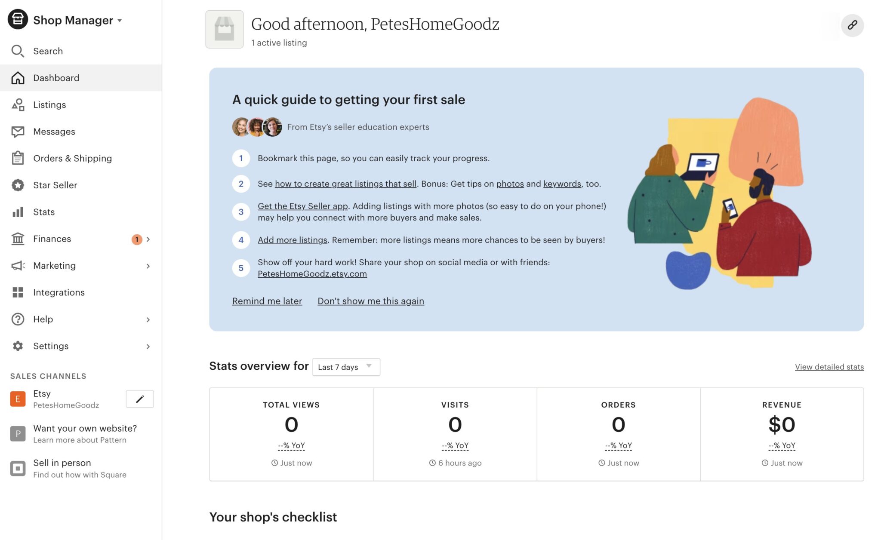Open the Last 7 days dropdown
Image resolution: width=881 pixels, height=540 pixels.
[x=345, y=367]
